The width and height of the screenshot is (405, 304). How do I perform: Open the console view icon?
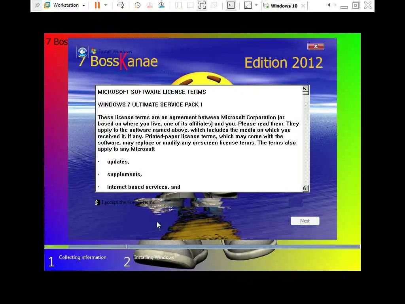tap(231, 5)
